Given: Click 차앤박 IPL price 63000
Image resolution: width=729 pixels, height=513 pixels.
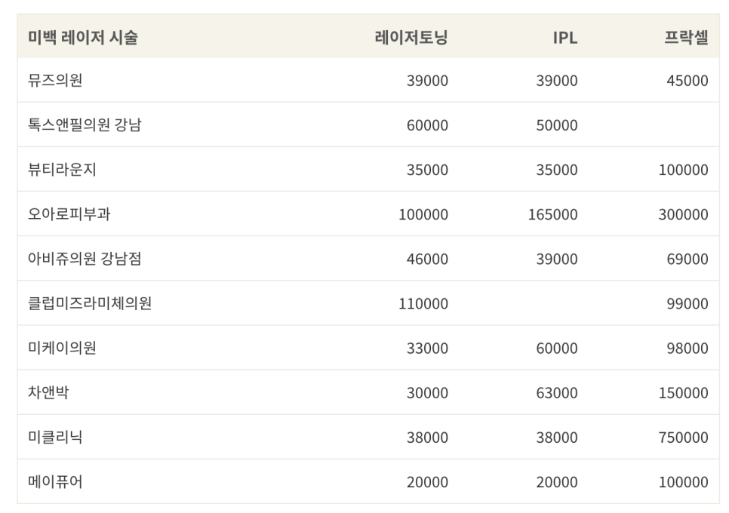Looking at the screenshot, I should point(556,393).
